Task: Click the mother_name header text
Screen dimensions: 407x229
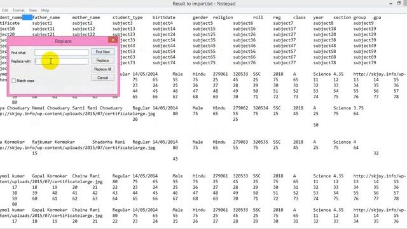Action: tap(86, 17)
